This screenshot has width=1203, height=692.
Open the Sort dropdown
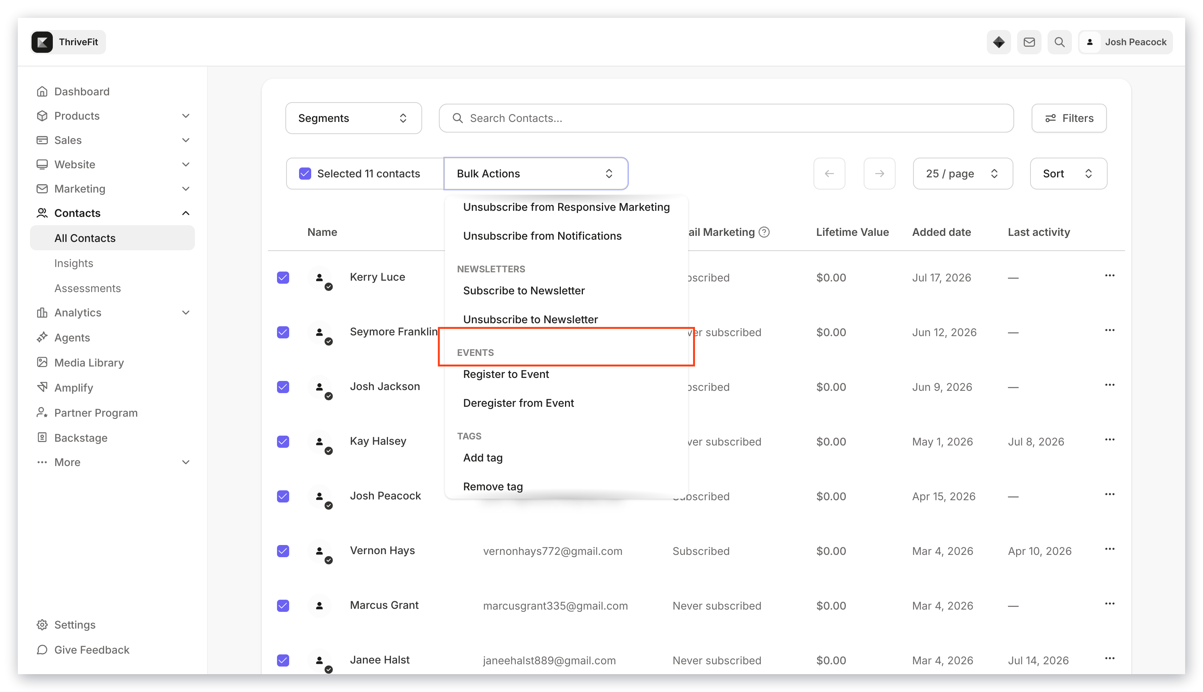coord(1068,174)
